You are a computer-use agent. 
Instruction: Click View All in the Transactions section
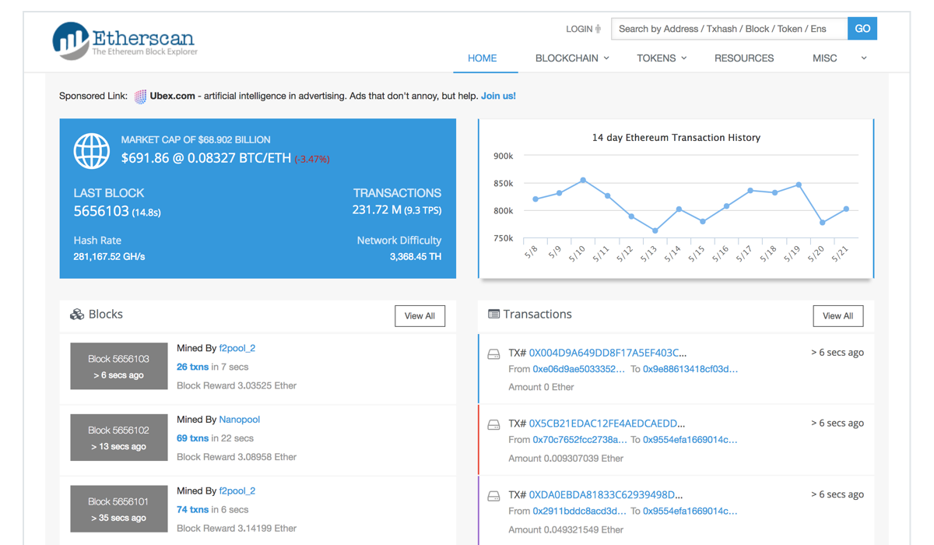point(837,316)
